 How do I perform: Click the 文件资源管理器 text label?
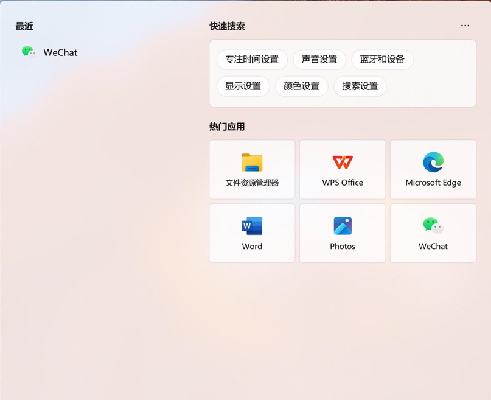(x=252, y=183)
